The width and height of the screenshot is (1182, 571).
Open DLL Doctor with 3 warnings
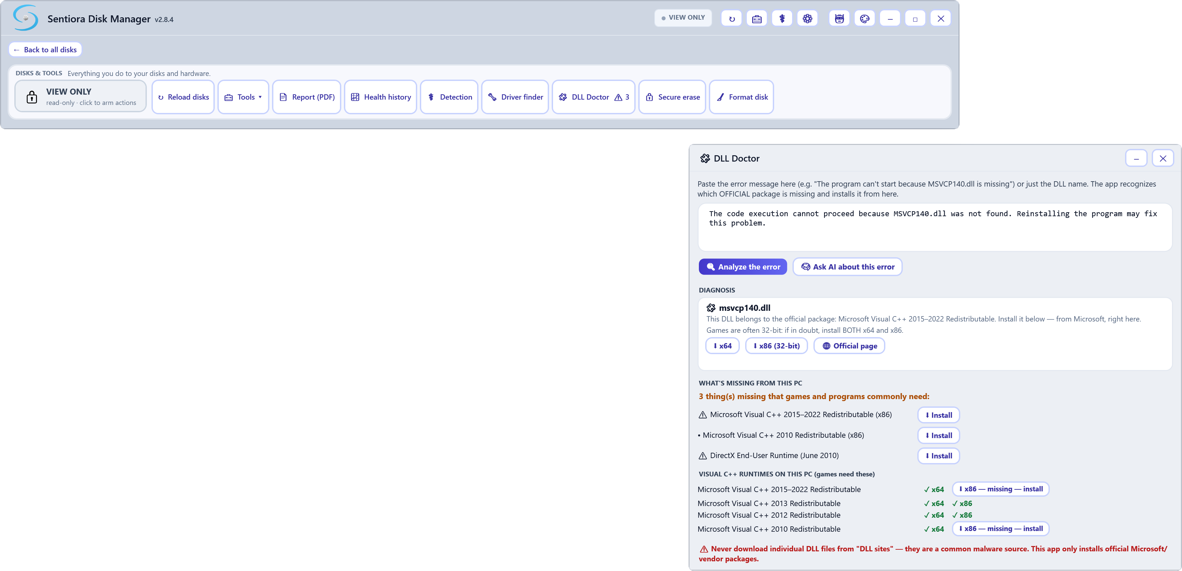[x=593, y=97]
